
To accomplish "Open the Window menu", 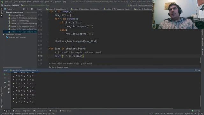I will coord(58,2).
